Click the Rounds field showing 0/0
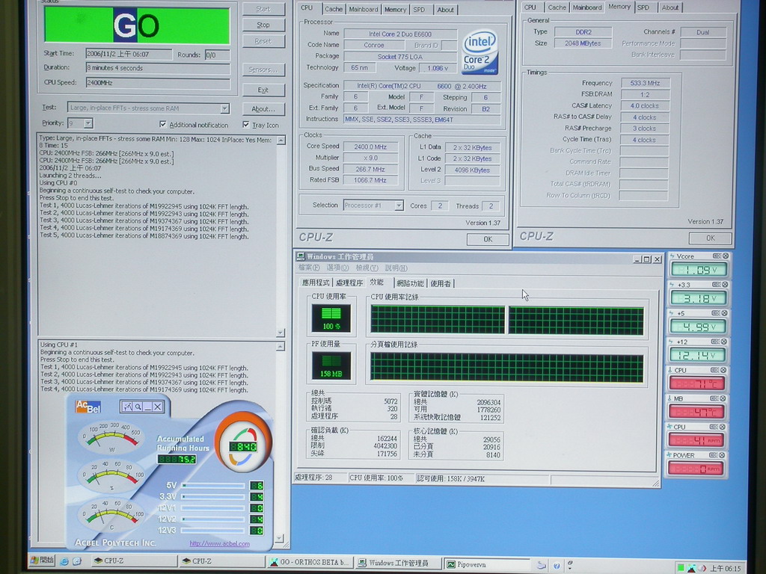The height and width of the screenshot is (574, 766). pos(218,55)
